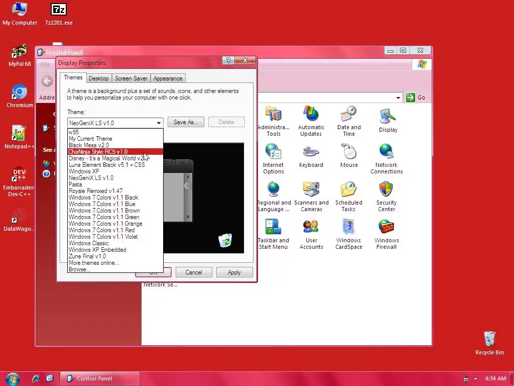Open Mouse settings icon
The height and width of the screenshot is (386, 514).
(349, 156)
